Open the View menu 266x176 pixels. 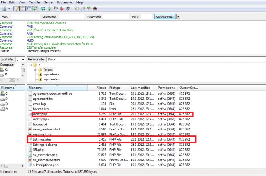coord(22,2)
